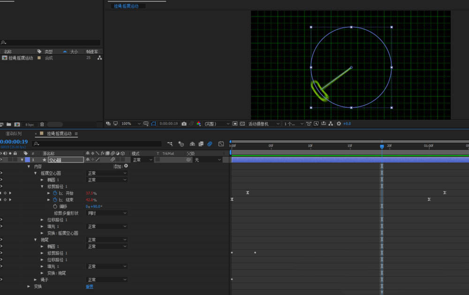Collapse the 修剪路径 1 property group
The height and width of the screenshot is (295, 469).
click(x=42, y=187)
